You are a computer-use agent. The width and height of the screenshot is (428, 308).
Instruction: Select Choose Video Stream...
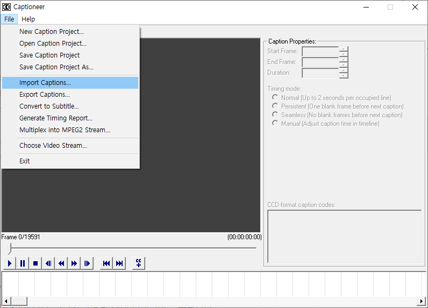(x=70, y=146)
